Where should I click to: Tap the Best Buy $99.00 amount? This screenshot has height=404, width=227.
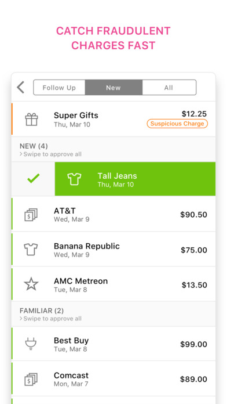tap(193, 344)
